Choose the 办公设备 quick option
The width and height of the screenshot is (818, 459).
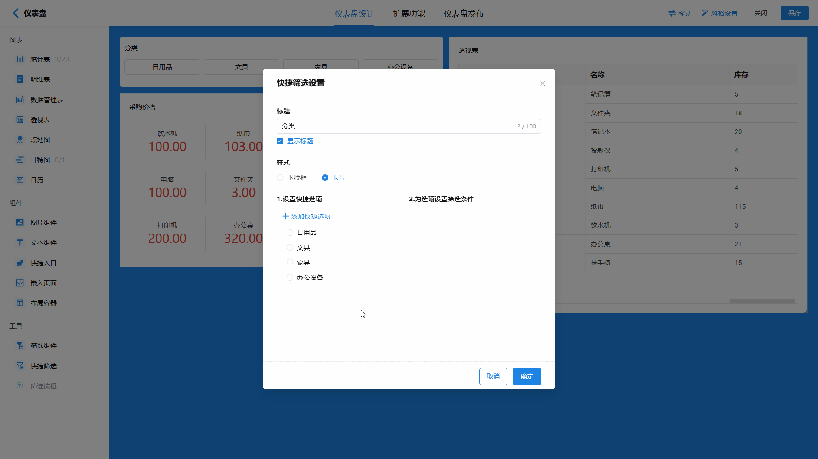(290, 278)
